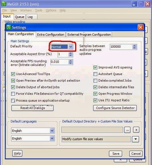Toggle Open Preview after AviSynth script selection
This screenshot has width=152, height=165.
click(x=13, y=81)
